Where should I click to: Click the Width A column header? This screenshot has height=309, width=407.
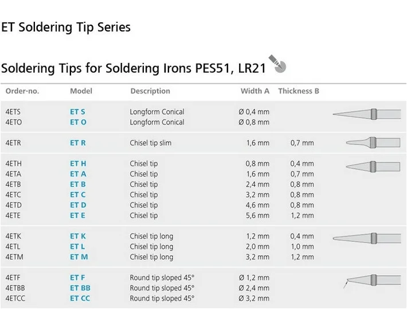click(x=255, y=91)
